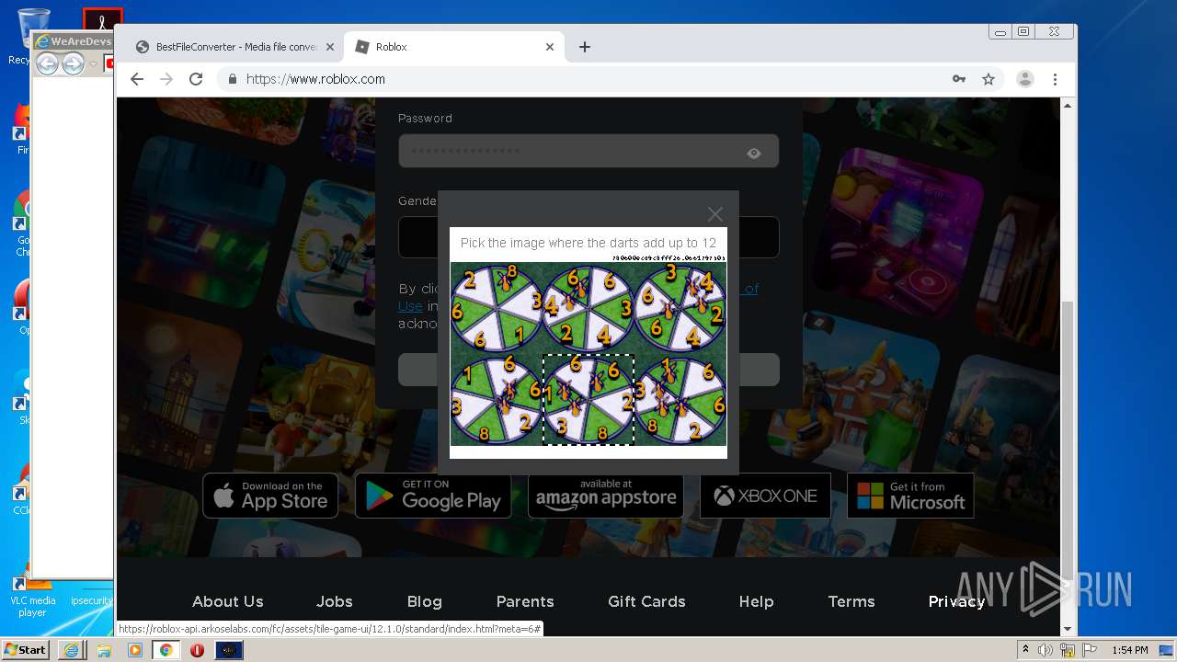Click the 1:54 PM taskbar clock
The width and height of the screenshot is (1177, 662).
(1129, 650)
